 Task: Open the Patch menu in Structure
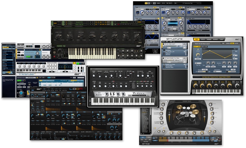tap(163, 42)
